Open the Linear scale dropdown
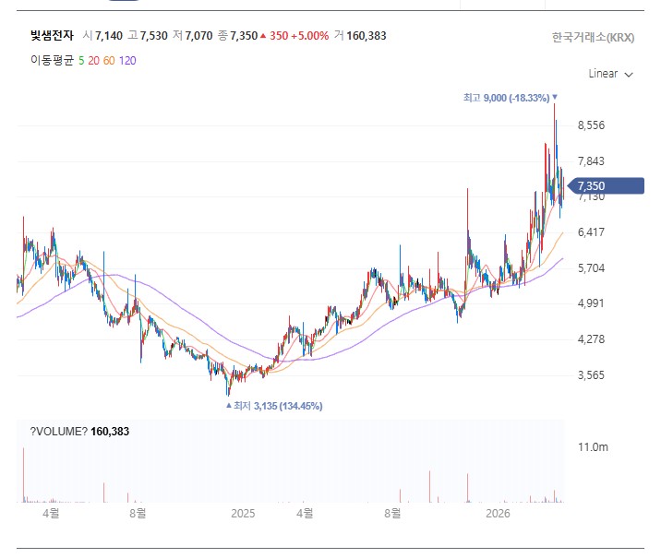This screenshot has width=661, height=558. pos(610,74)
